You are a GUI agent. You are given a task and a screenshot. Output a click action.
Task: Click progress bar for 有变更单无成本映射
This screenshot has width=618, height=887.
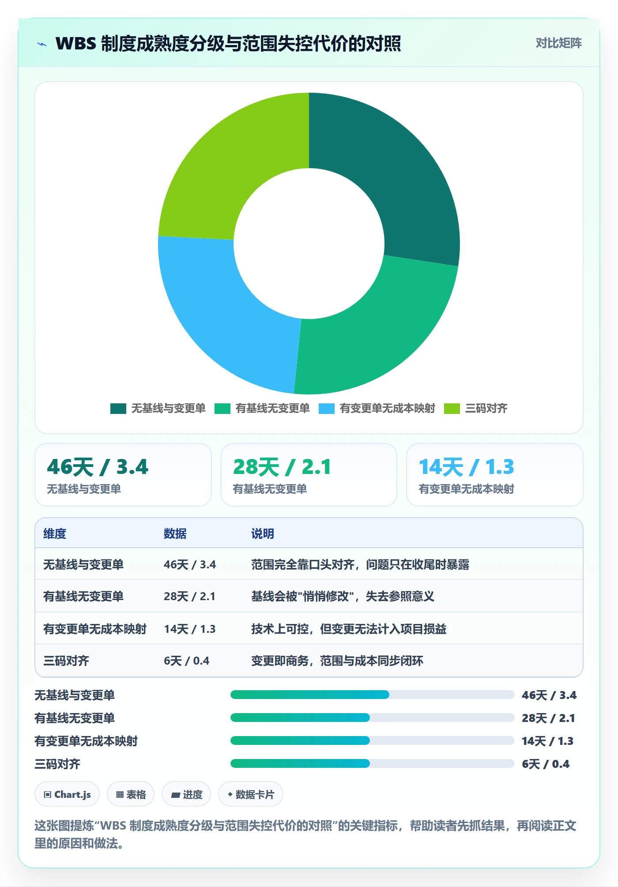pyautogui.click(x=372, y=740)
